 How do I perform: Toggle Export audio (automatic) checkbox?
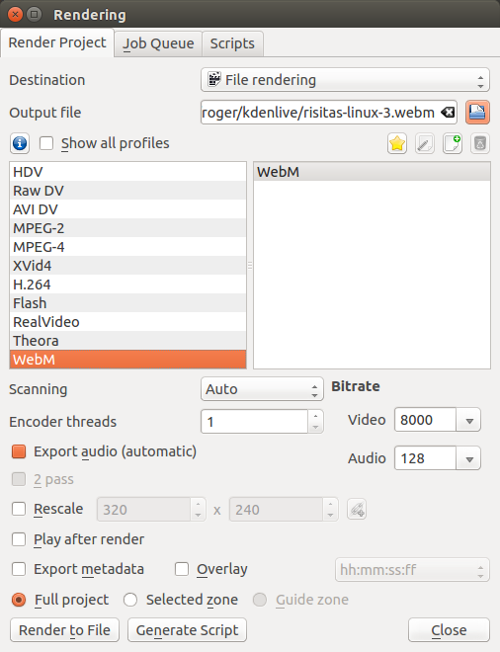click(x=19, y=451)
